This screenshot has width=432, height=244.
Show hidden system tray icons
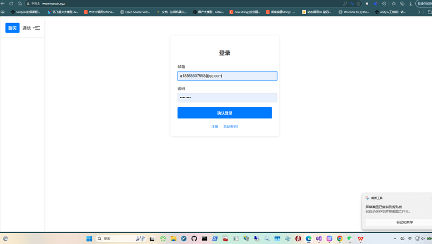point(391,239)
